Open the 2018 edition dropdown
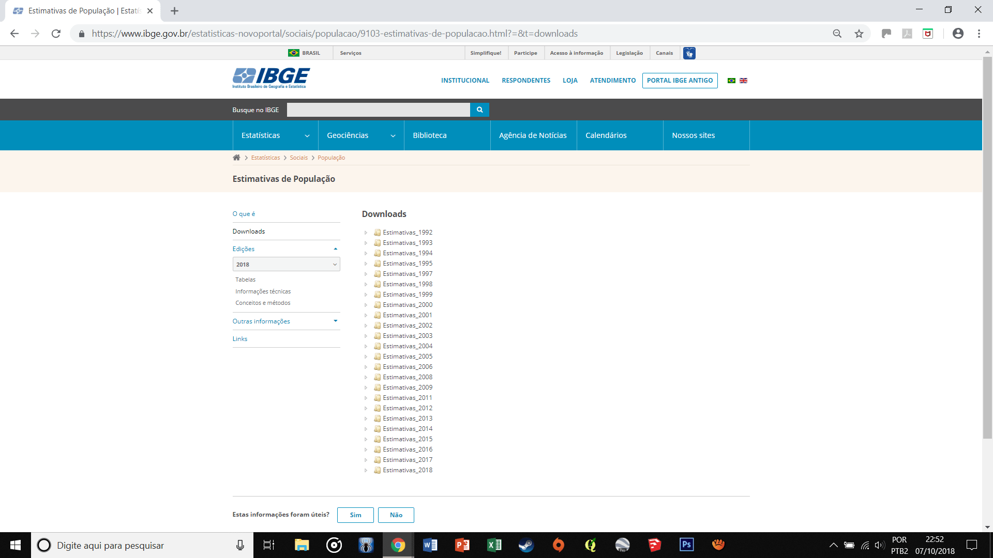Screen dimensions: 993x558 click(x=286, y=265)
